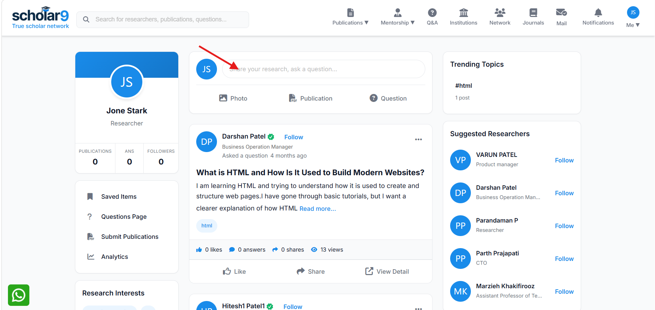Open the Journals page icon
Image resolution: width=655 pixels, height=310 pixels.
point(533,13)
